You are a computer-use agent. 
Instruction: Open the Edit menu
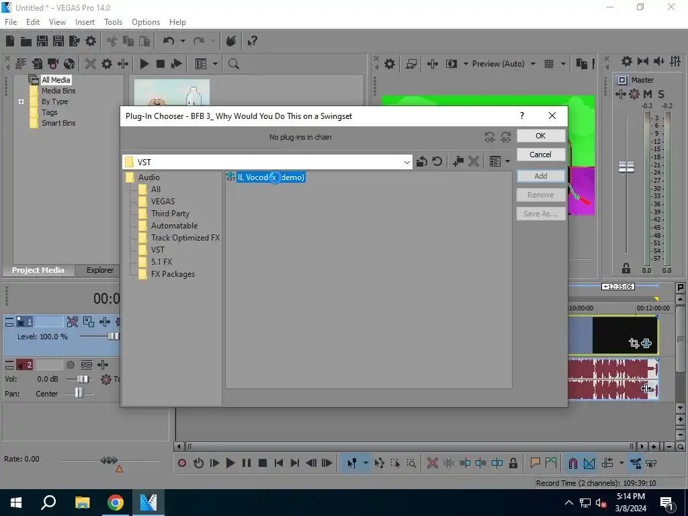point(33,22)
